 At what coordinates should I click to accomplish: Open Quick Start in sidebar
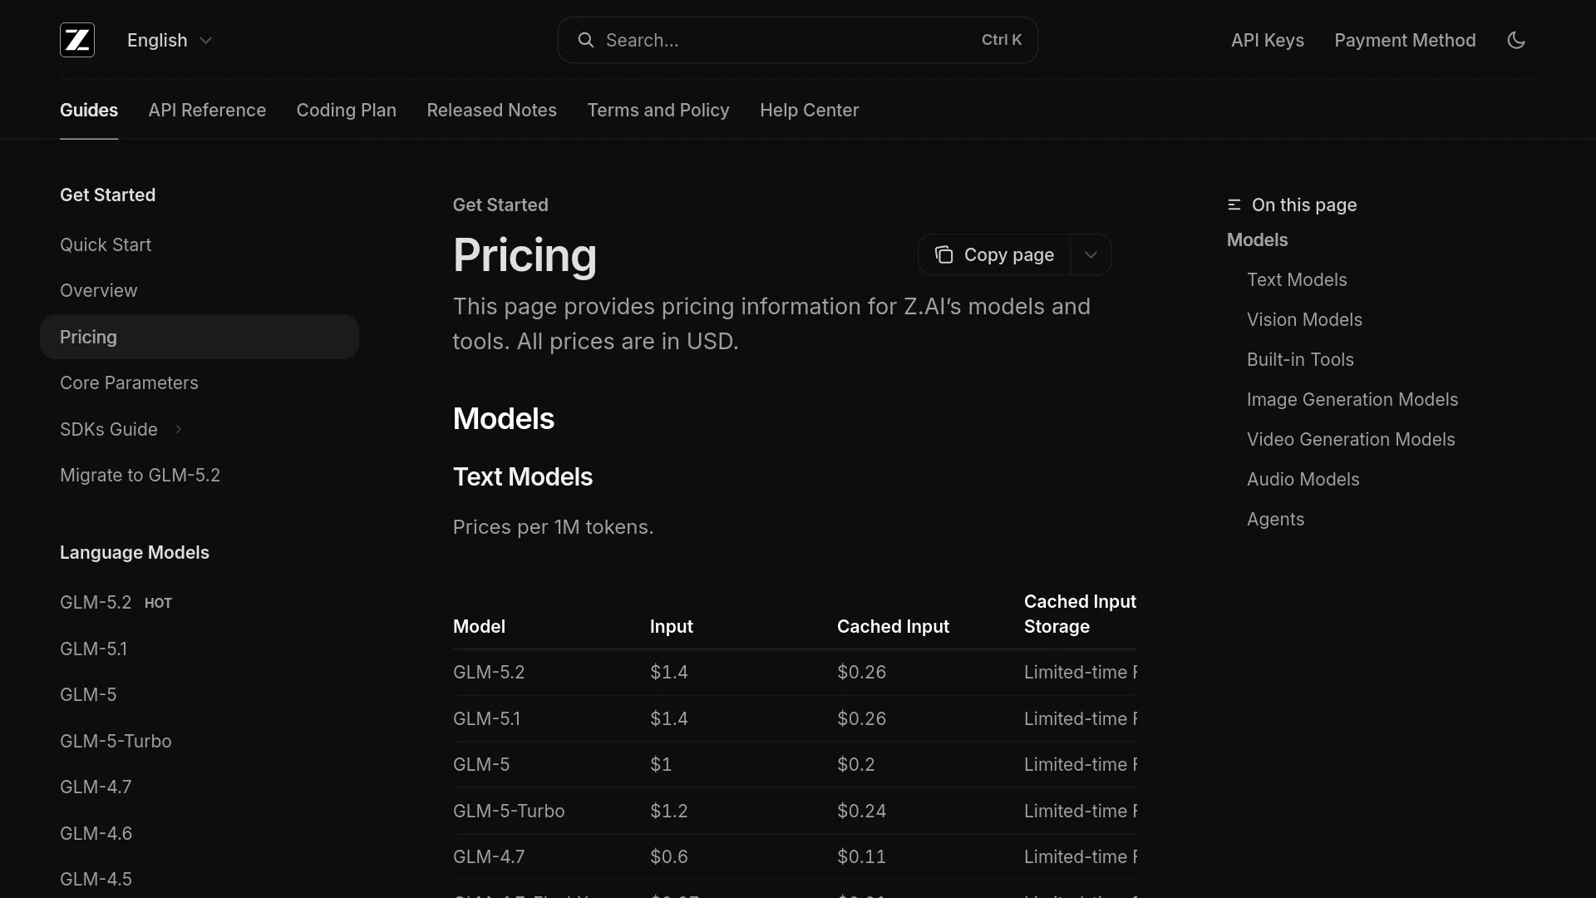coord(199,244)
